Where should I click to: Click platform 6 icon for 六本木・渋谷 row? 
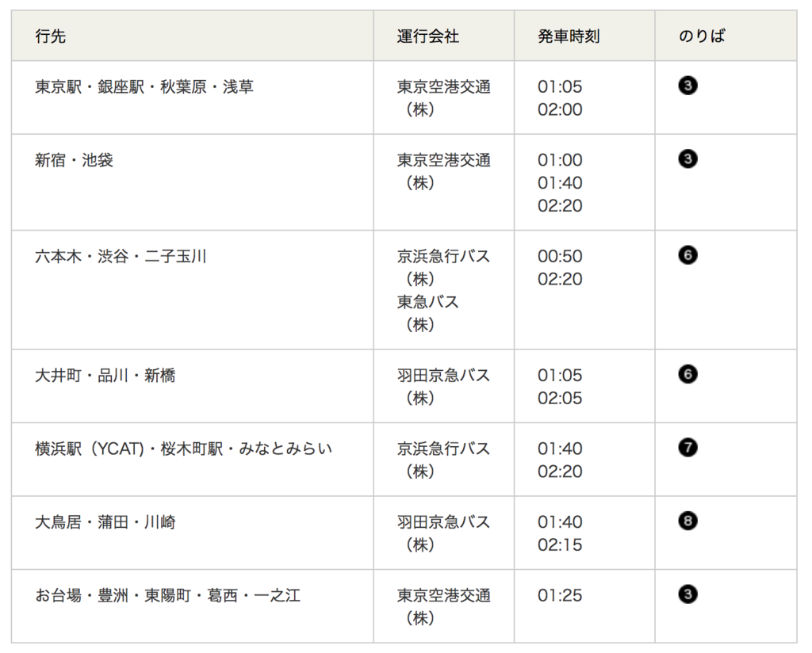pos(688,255)
